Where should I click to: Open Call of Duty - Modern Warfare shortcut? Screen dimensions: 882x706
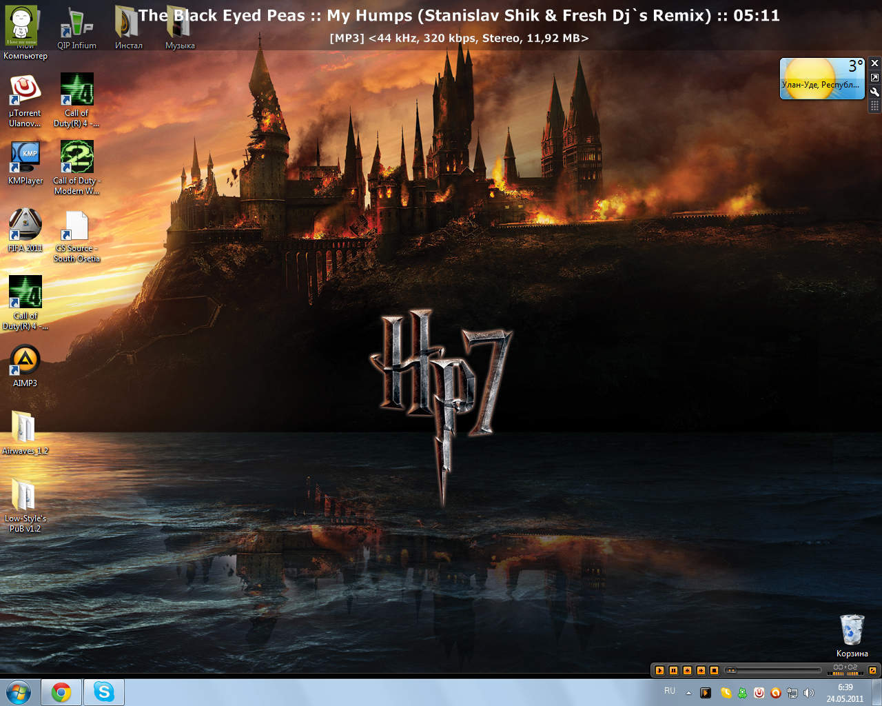click(x=76, y=155)
